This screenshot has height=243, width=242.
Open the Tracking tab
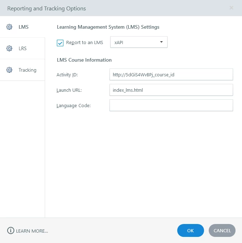coord(27,70)
